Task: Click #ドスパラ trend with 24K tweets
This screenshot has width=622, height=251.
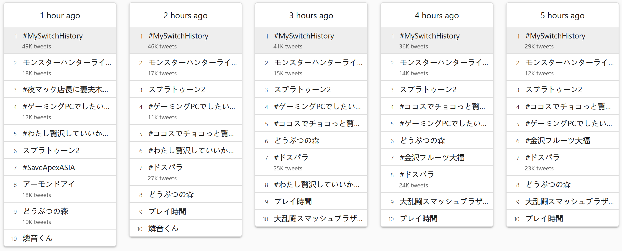Action: coord(417,175)
